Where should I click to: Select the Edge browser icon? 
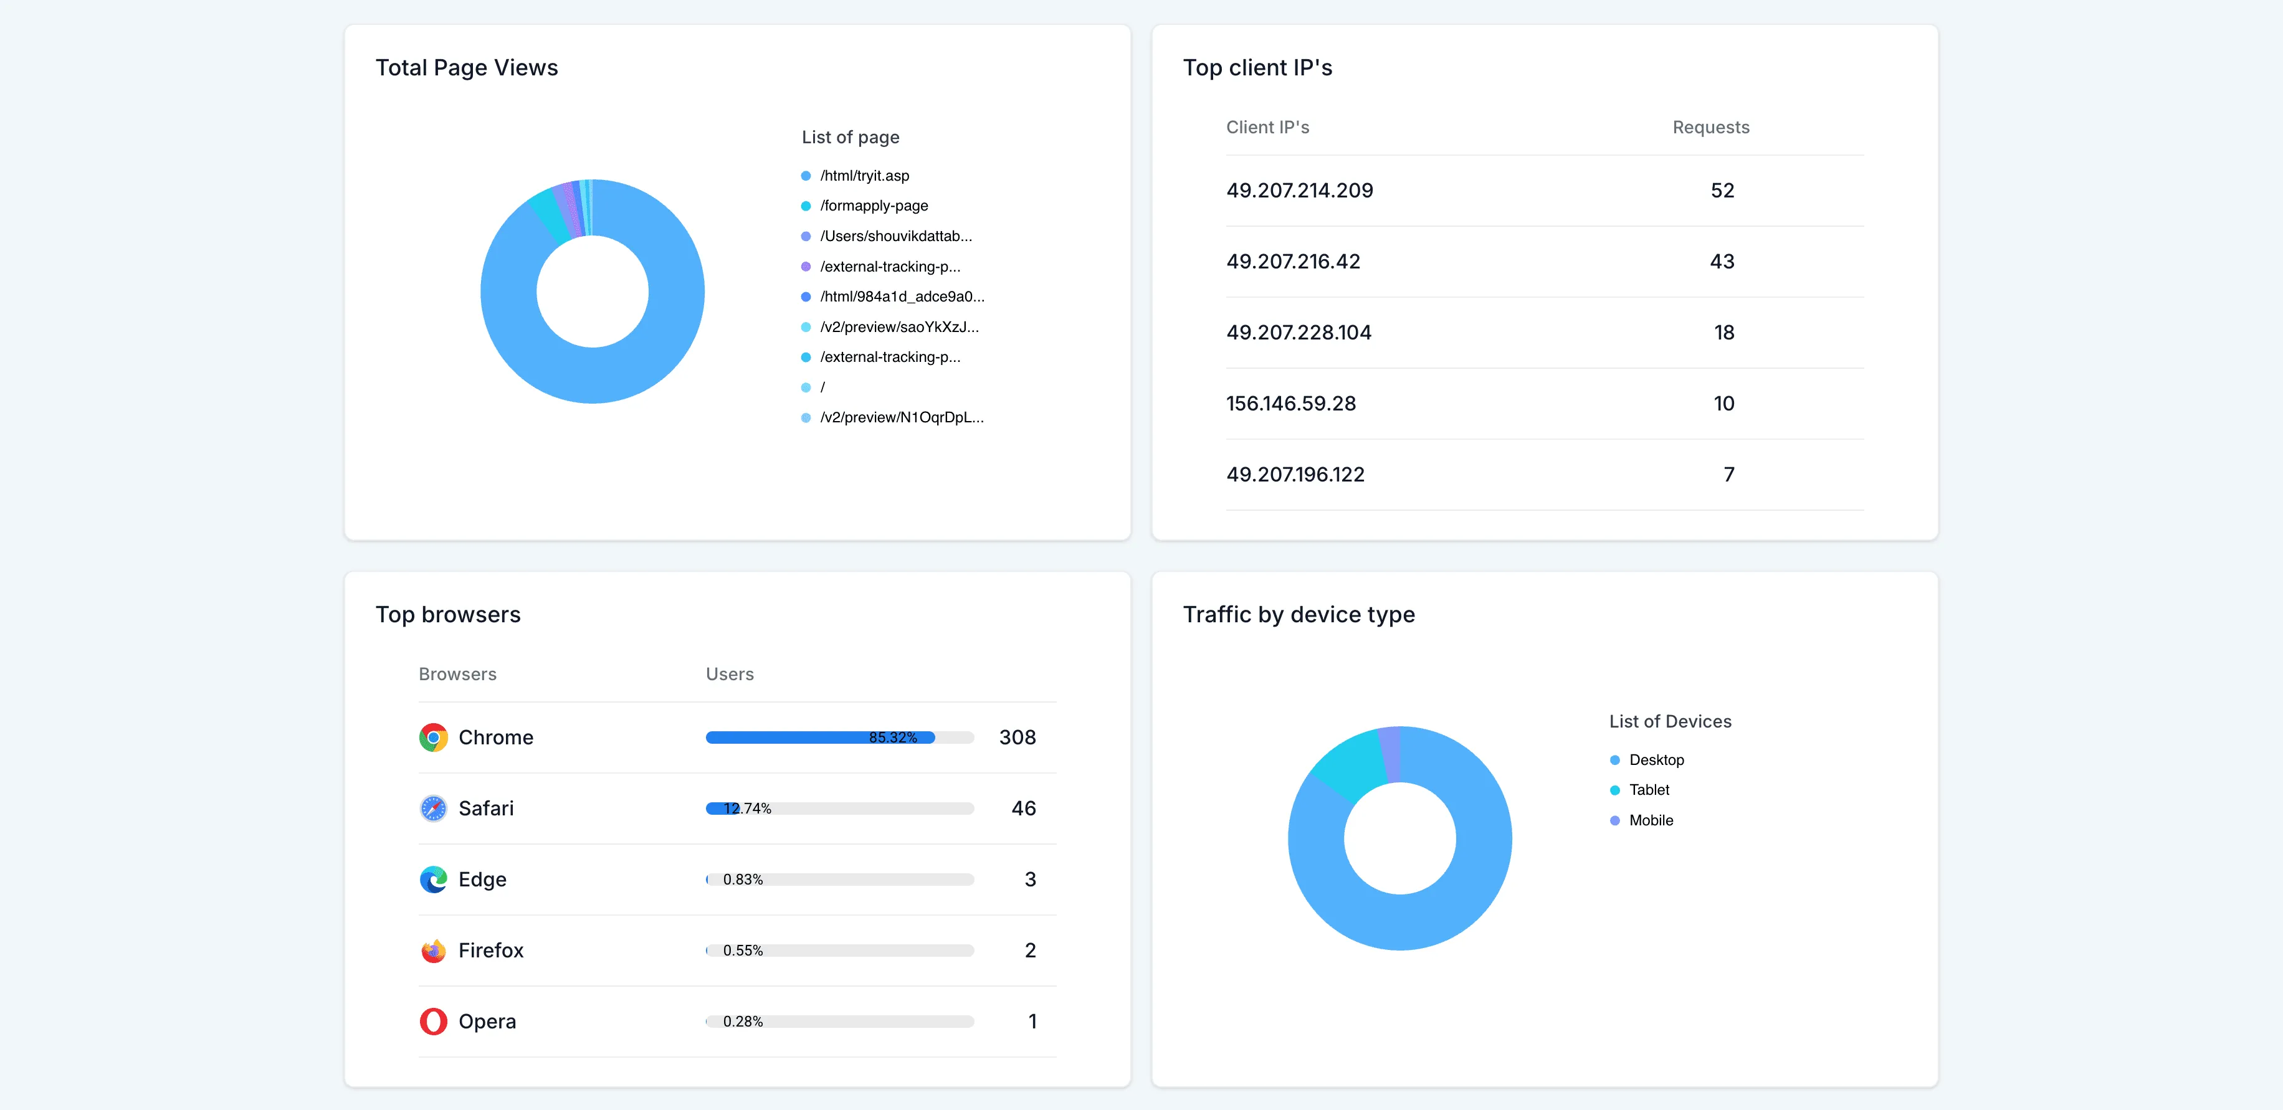pos(434,880)
